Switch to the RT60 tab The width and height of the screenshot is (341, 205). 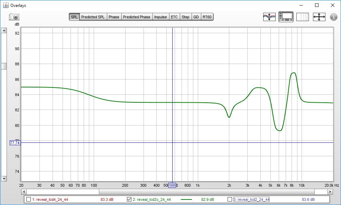click(207, 17)
